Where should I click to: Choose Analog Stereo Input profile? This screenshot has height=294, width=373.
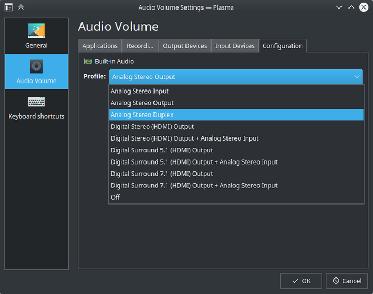click(x=236, y=91)
